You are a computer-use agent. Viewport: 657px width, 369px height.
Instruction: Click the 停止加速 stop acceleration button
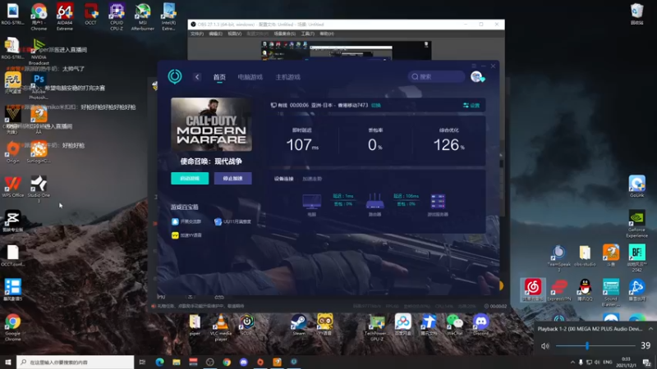(233, 178)
